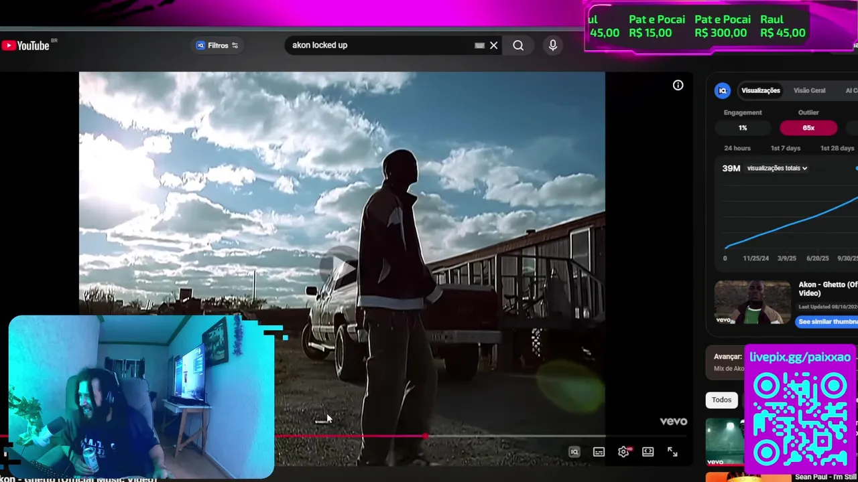Viewport: 858px width, 482px height.
Task: Click the 65x Outlier pill
Action: tap(808, 128)
